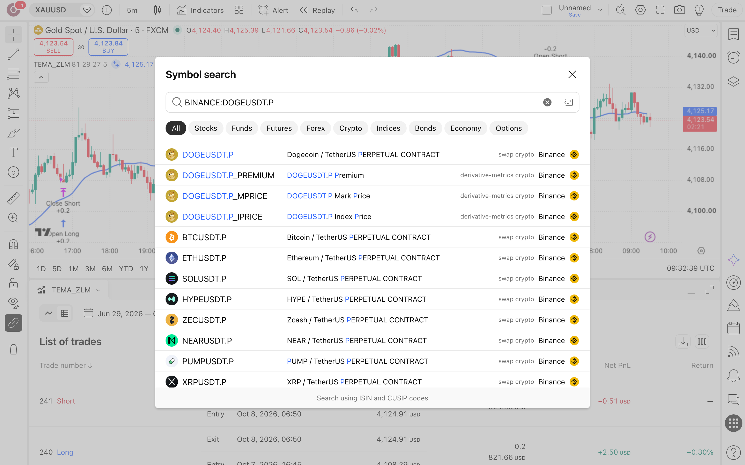
Task: Select the Forex filter tab
Action: pos(316,128)
